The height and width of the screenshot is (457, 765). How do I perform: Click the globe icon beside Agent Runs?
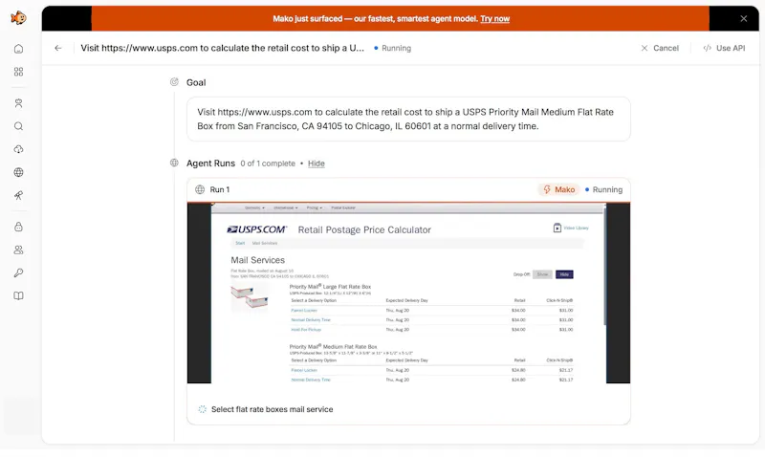[174, 163]
